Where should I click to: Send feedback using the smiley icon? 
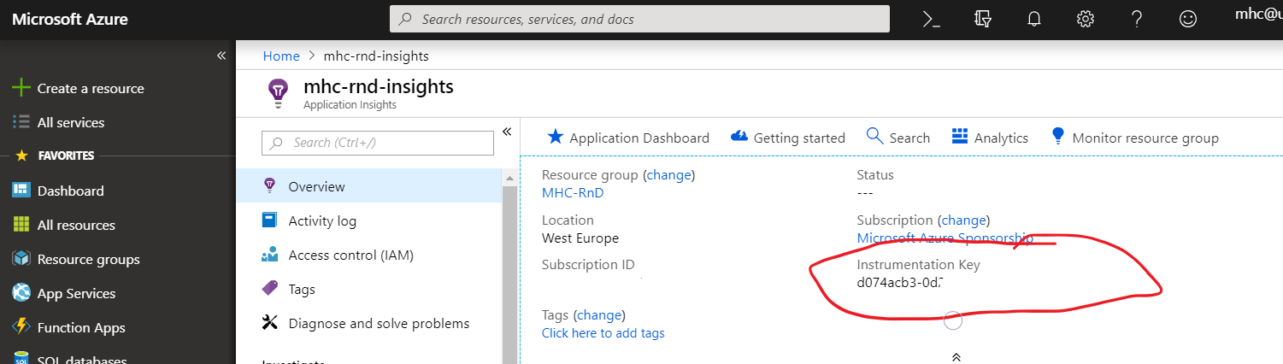point(1188,19)
